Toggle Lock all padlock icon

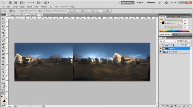(174, 45)
